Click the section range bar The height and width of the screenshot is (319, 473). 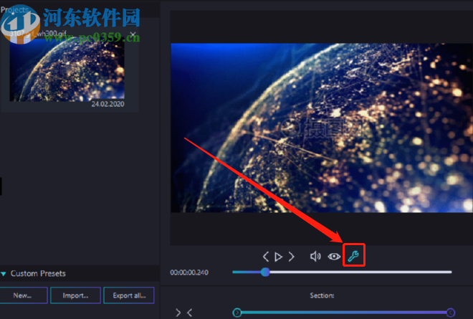pyautogui.click(x=343, y=313)
